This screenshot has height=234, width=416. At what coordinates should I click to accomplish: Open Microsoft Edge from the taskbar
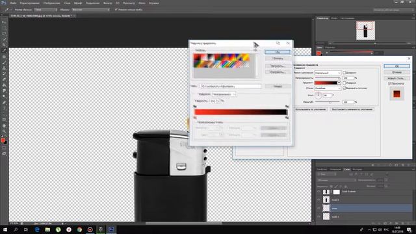click(37, 229)
